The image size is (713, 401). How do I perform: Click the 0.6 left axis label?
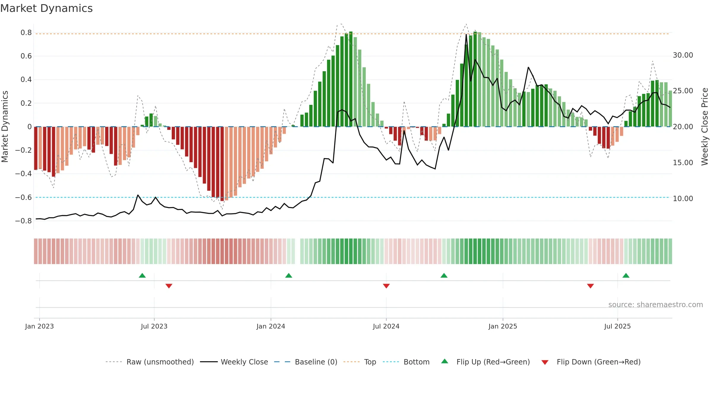[26, 56]
